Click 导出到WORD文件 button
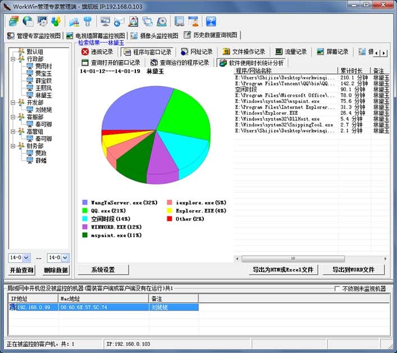397x353 pixels. point(353,270)
